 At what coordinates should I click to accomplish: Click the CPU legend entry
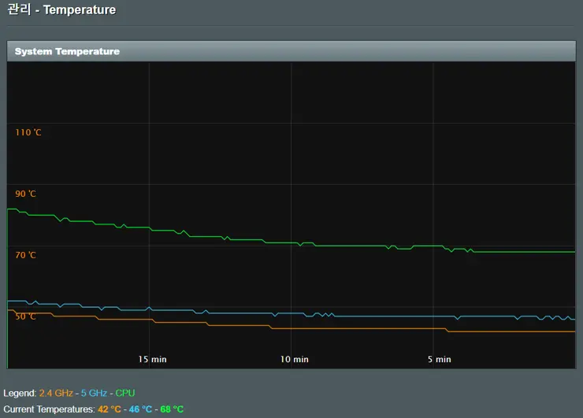click(x=125, y=393)
